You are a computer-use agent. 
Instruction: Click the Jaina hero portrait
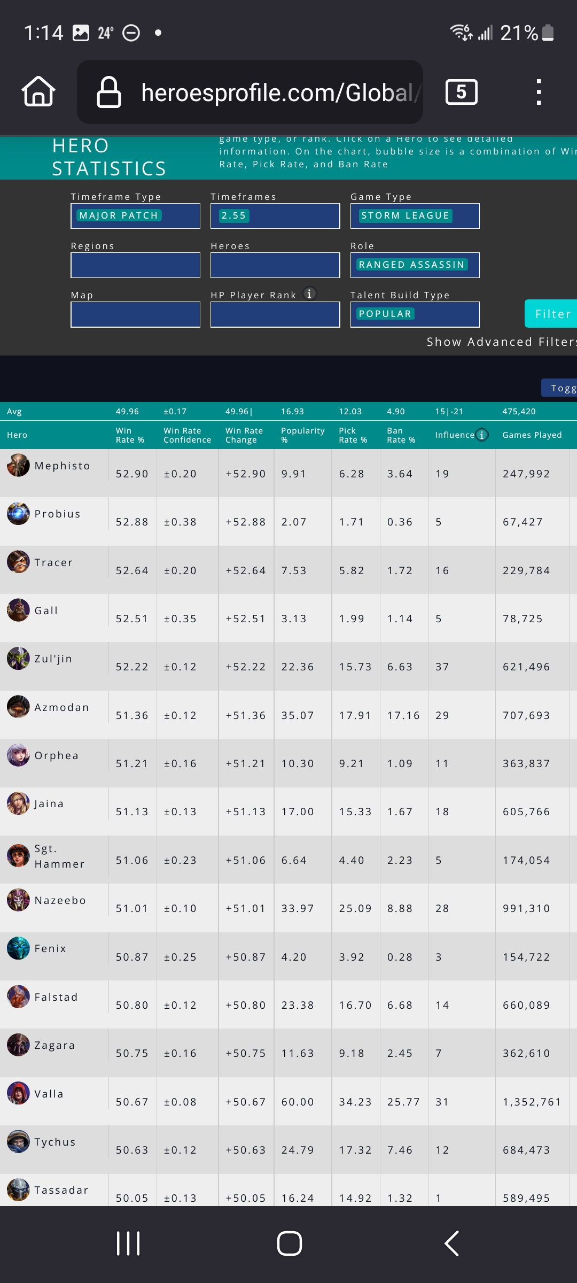18,803
